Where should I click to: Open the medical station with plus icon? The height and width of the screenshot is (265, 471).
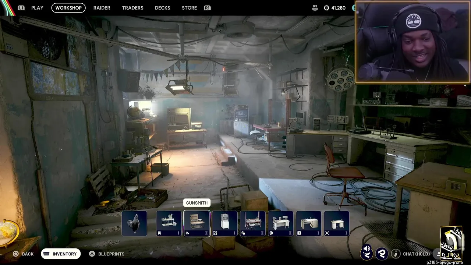(x=309, y=223)
